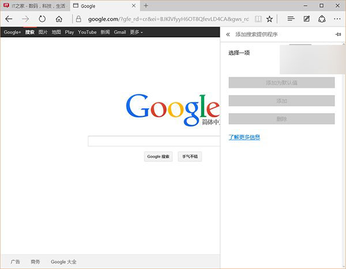This screenshot has width=346, height=269.
Task: Refresh the current page
Action: (42, 19)
